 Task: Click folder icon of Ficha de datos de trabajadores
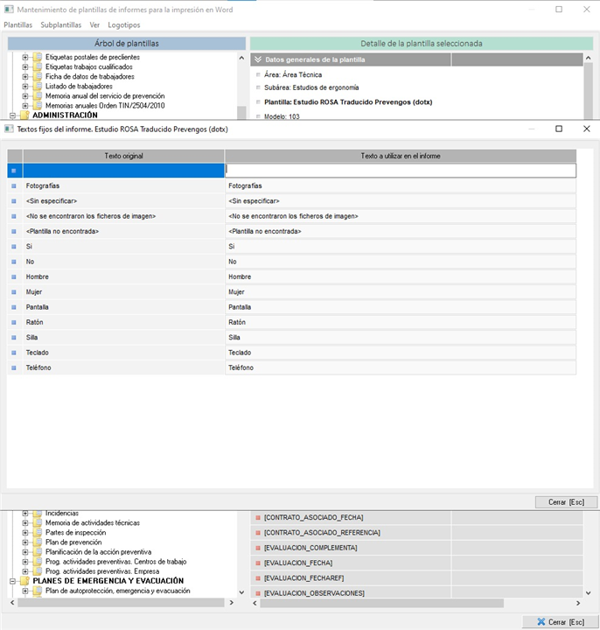(x=38, y=76)
